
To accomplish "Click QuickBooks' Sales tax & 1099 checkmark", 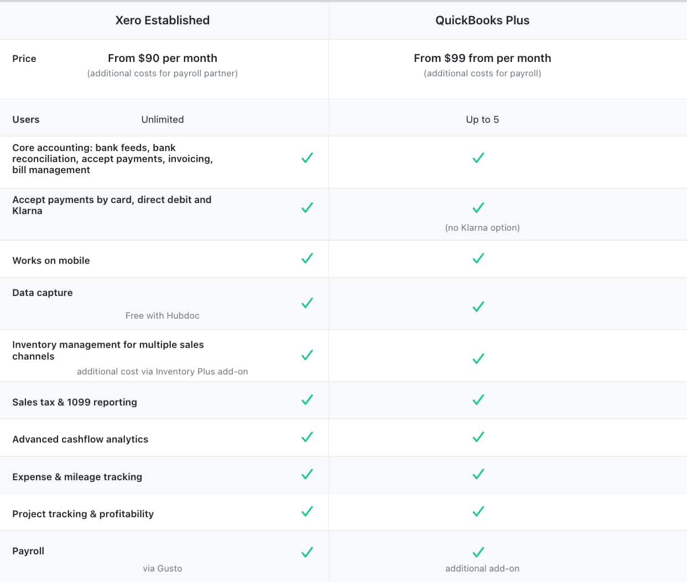I will point(478,399).
